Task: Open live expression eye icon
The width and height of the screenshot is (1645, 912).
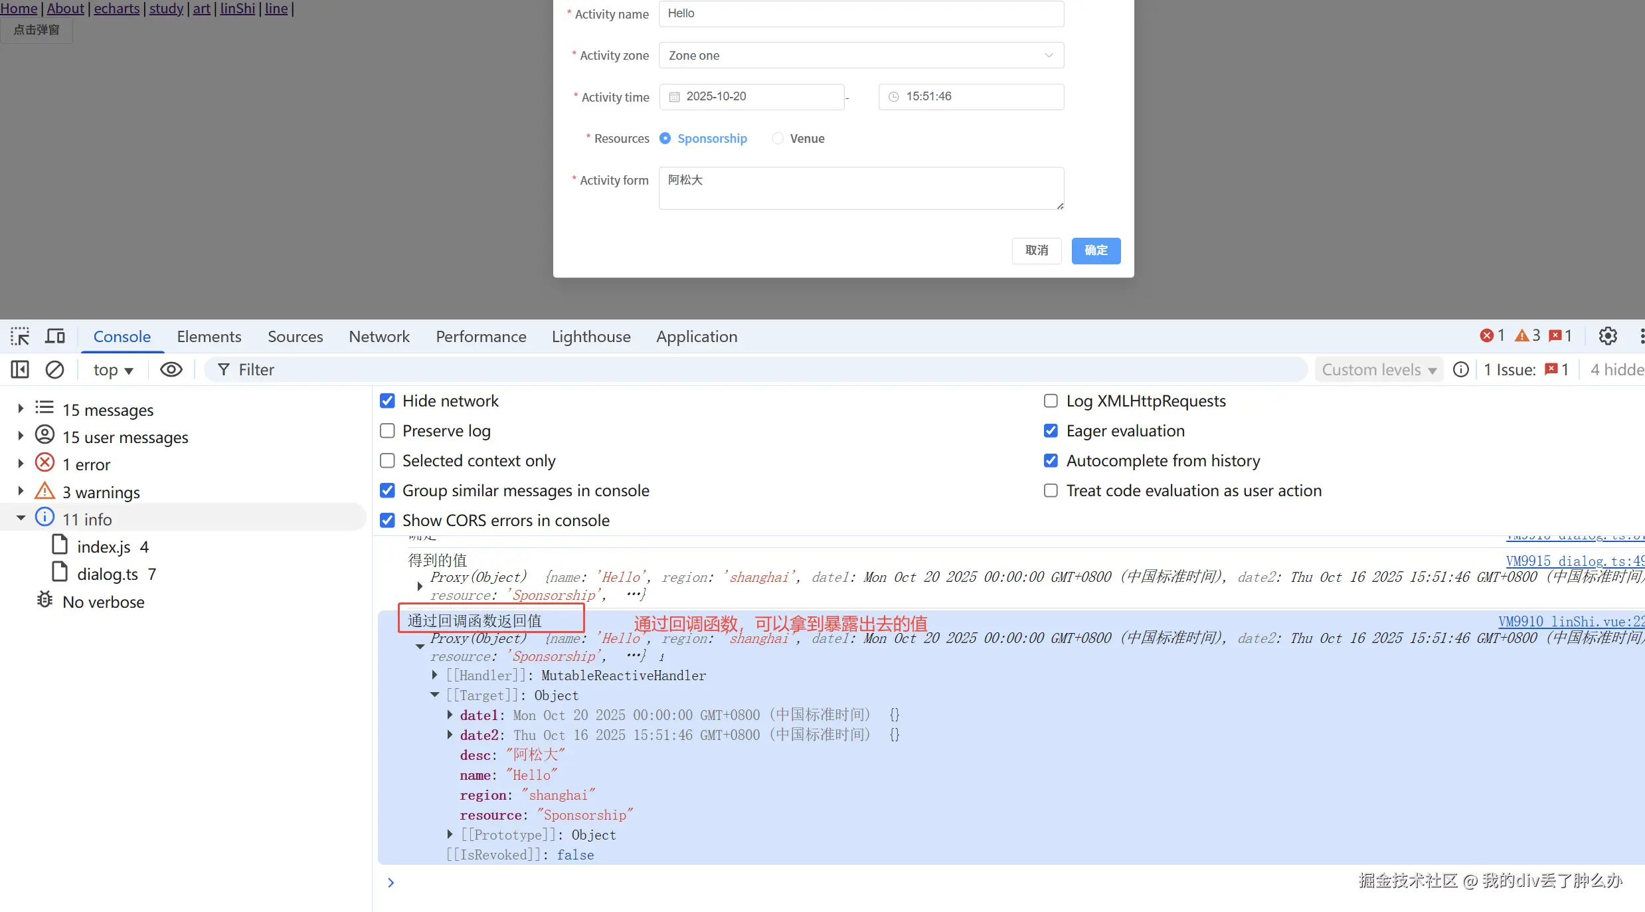Action: click(171, 369)
